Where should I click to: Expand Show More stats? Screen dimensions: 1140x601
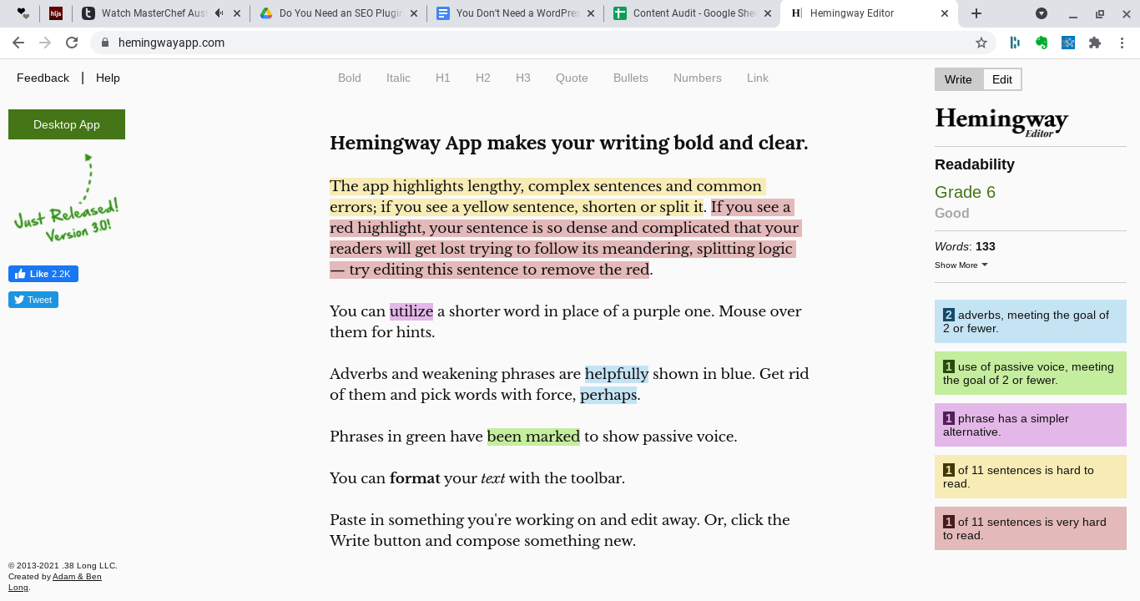click(961, 265)
